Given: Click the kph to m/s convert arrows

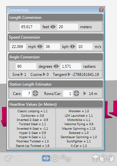Looking at the screenshot, I should pos(72,47).
